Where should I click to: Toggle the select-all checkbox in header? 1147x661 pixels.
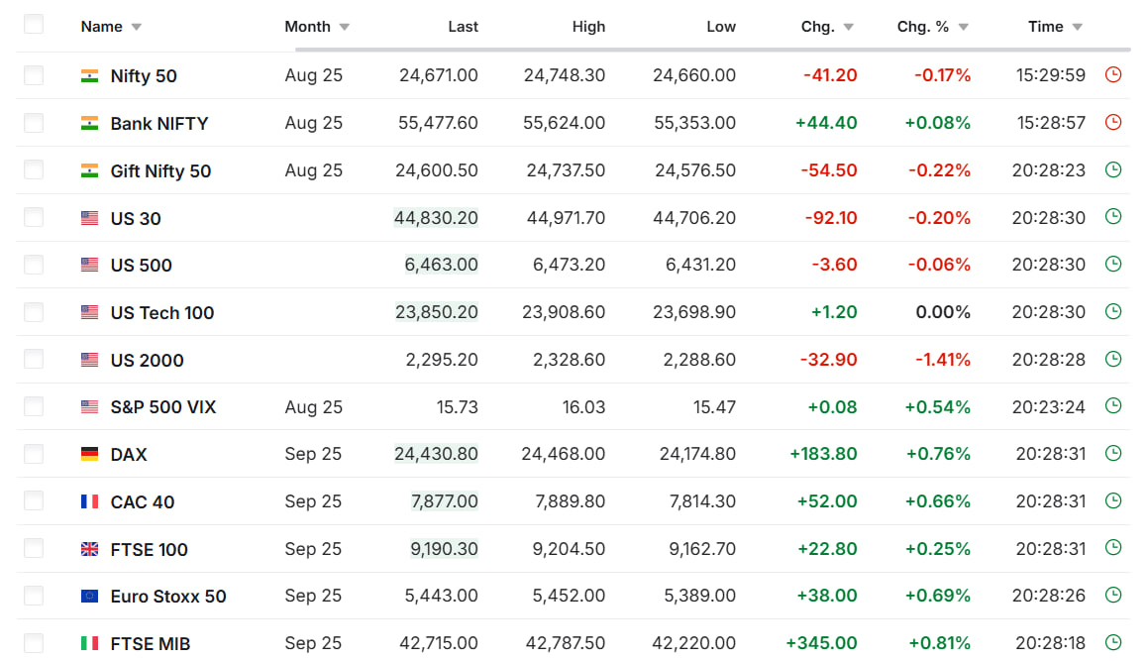coord(34,25)
